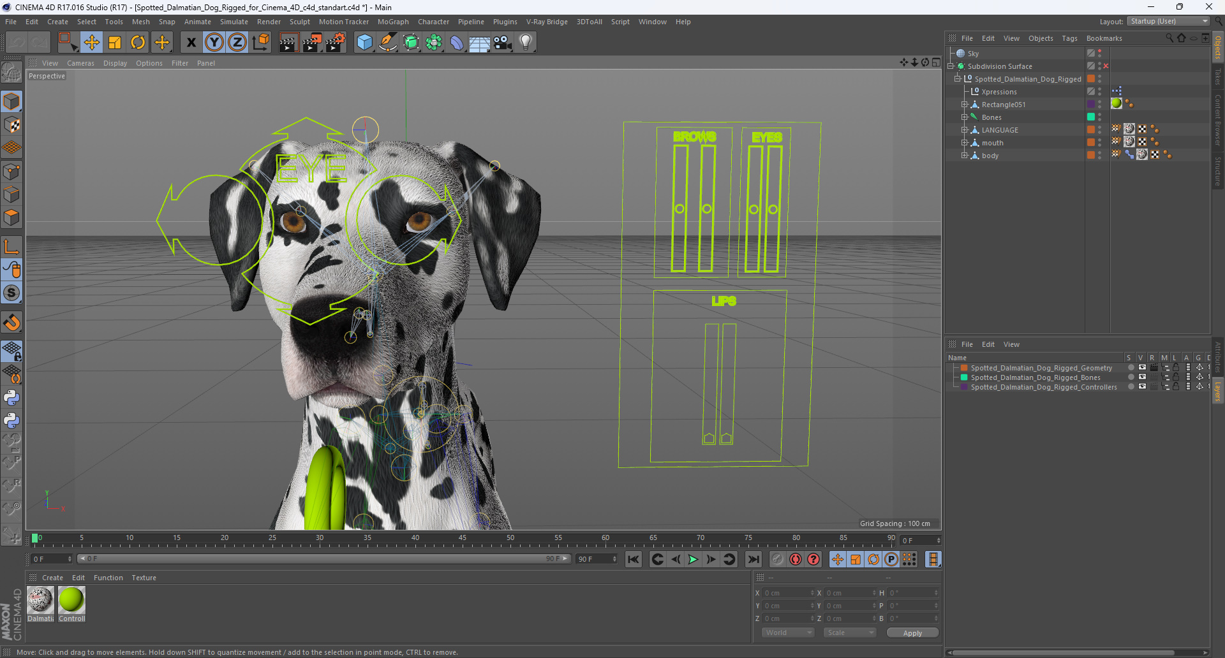Open the World coordinate dropdown
The image size is (1225, 658).
click(x=788, y=632)
